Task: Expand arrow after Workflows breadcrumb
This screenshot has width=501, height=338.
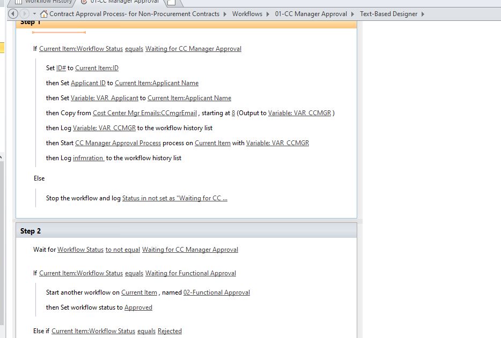Action: (x=268, y=14)
